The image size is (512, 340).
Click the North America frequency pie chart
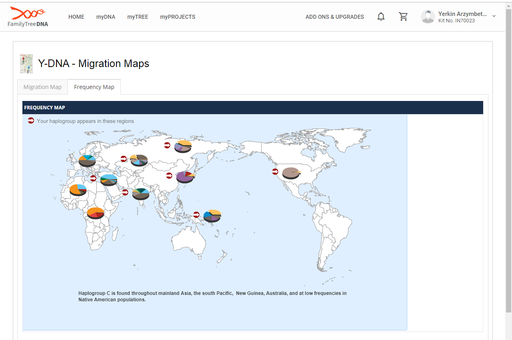pos(291,173)
